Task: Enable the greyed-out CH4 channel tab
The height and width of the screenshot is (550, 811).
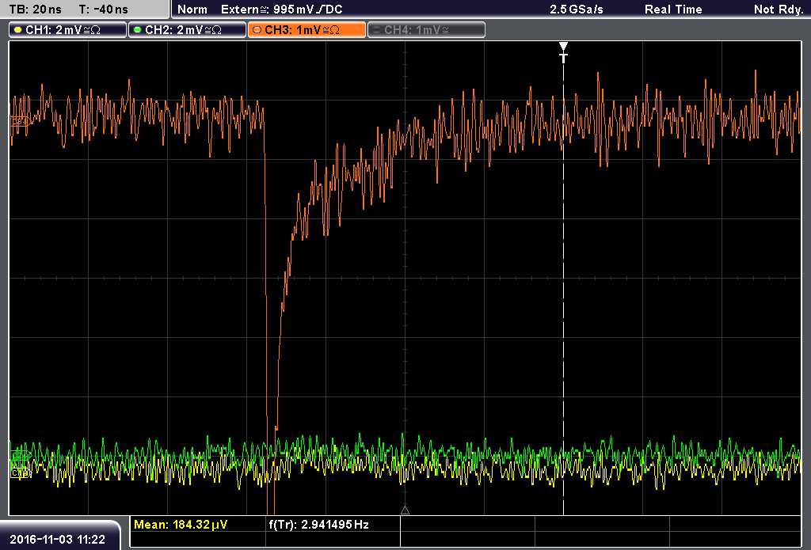Action: coord(426,30)
